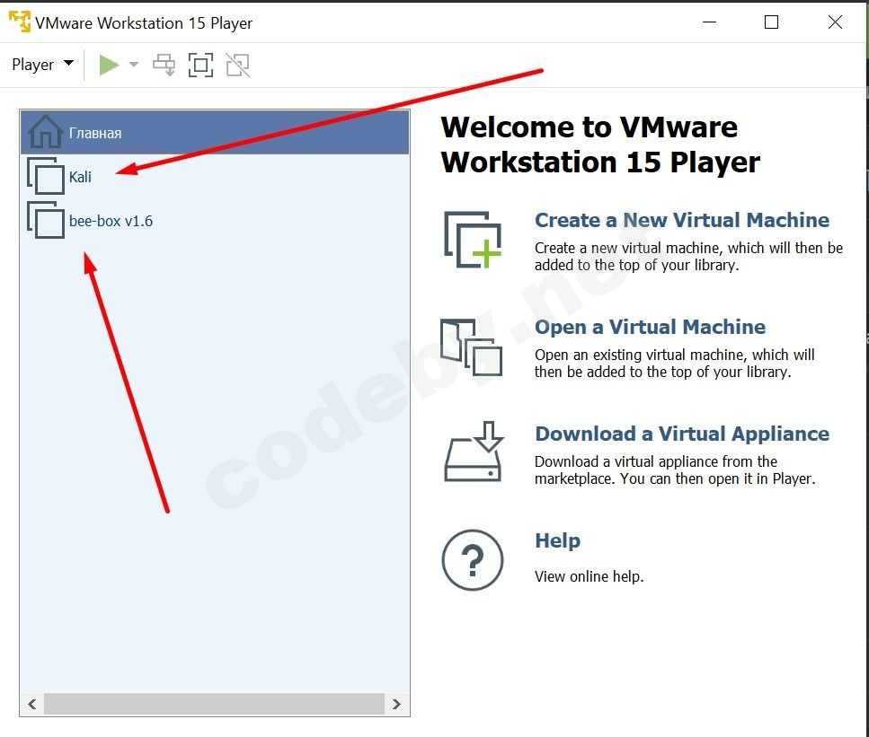
Task: Click the home house icon
Action: tap(46, 131)
